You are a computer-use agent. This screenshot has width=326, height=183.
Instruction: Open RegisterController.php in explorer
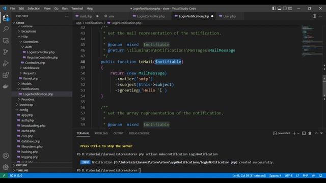coord(42,57)
